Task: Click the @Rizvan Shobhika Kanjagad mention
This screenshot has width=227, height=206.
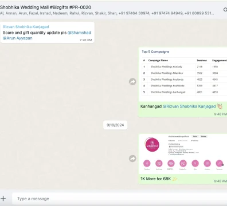Action: coord(189,106)
